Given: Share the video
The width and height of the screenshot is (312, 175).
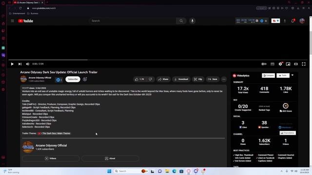Looking at the screenshot, I should click(x=163, y=79).
